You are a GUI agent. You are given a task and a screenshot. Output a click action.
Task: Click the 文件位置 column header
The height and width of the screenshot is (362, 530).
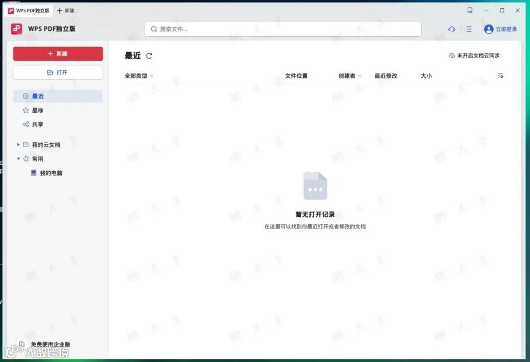[296, 76]
